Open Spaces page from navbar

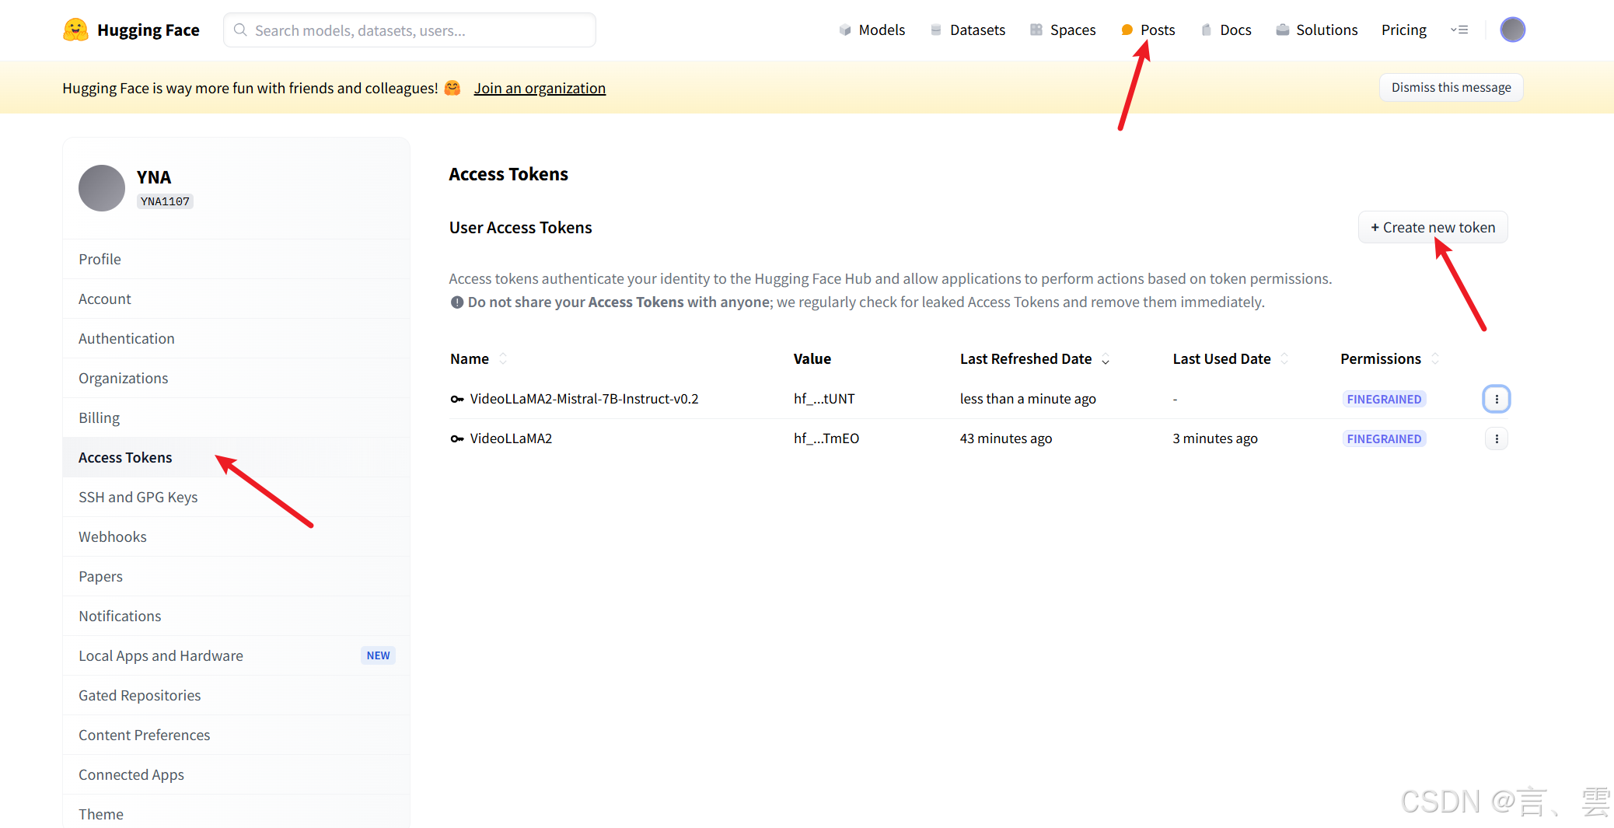coord(1073,30)
